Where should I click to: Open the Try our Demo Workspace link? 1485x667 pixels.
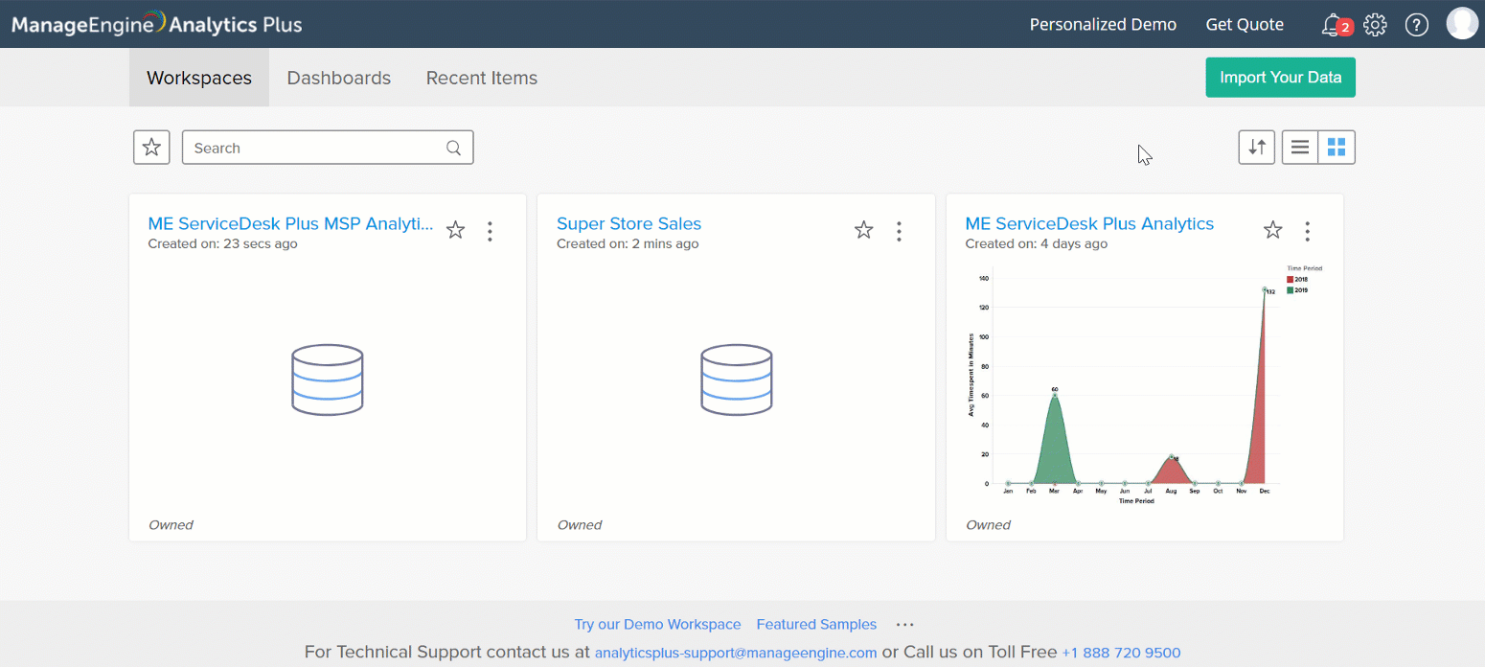(657, 625)
